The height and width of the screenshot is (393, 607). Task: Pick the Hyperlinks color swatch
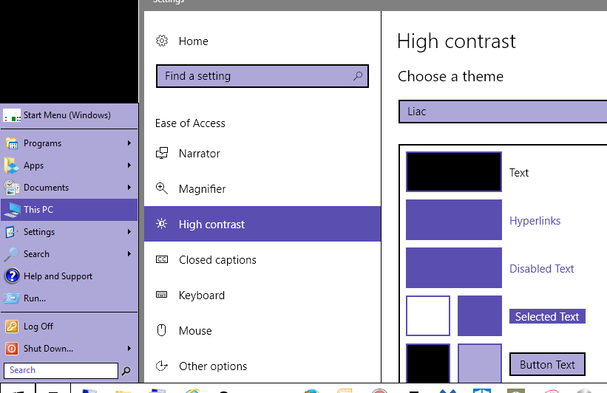pos(454,219)
